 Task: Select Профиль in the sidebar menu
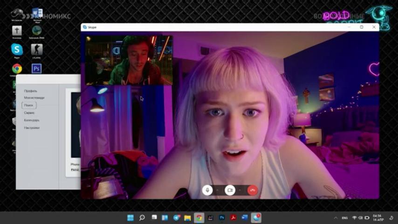(30, 91)
